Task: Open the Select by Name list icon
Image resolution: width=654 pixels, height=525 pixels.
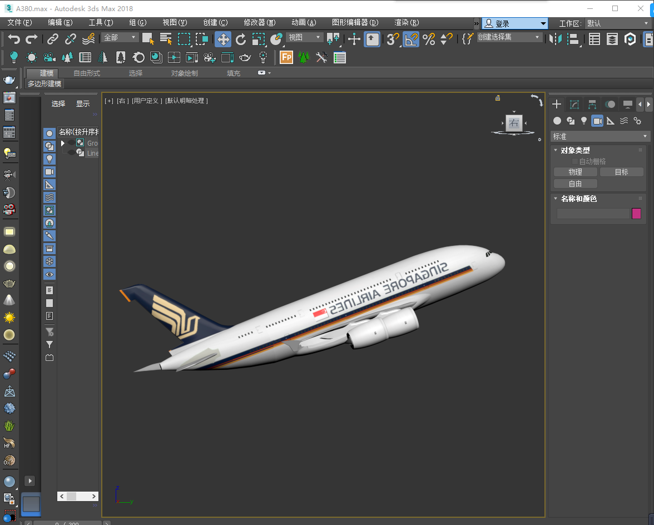Action: click(166, 39)
